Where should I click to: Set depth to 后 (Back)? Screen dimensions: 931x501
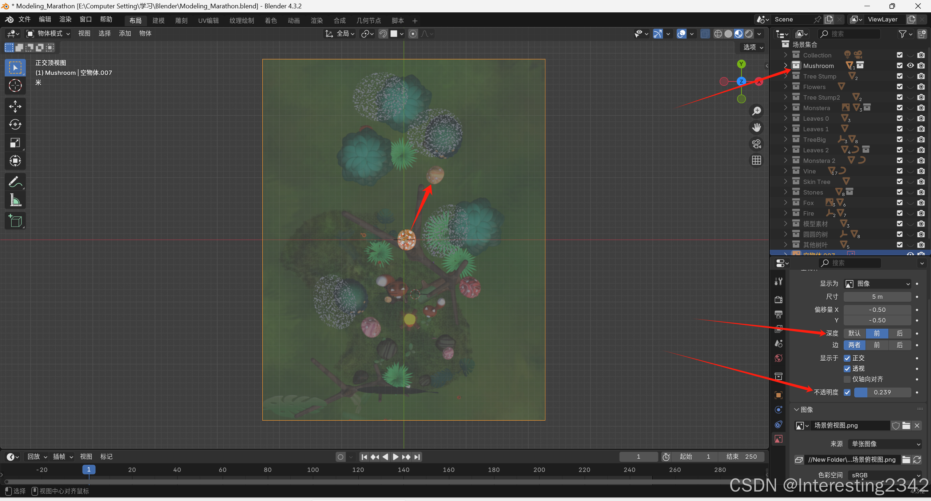pyautogui.click(x=899, y=333)
